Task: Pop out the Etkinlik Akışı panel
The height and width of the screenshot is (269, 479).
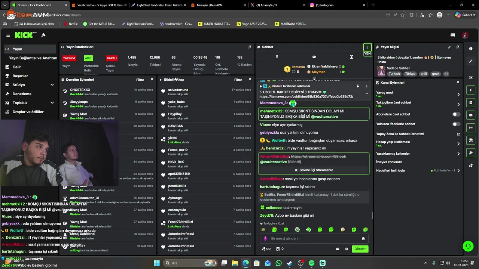Action: point(249,80)
